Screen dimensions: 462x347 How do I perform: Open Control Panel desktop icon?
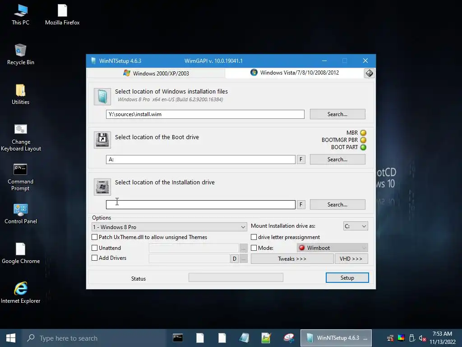point(21,214)
